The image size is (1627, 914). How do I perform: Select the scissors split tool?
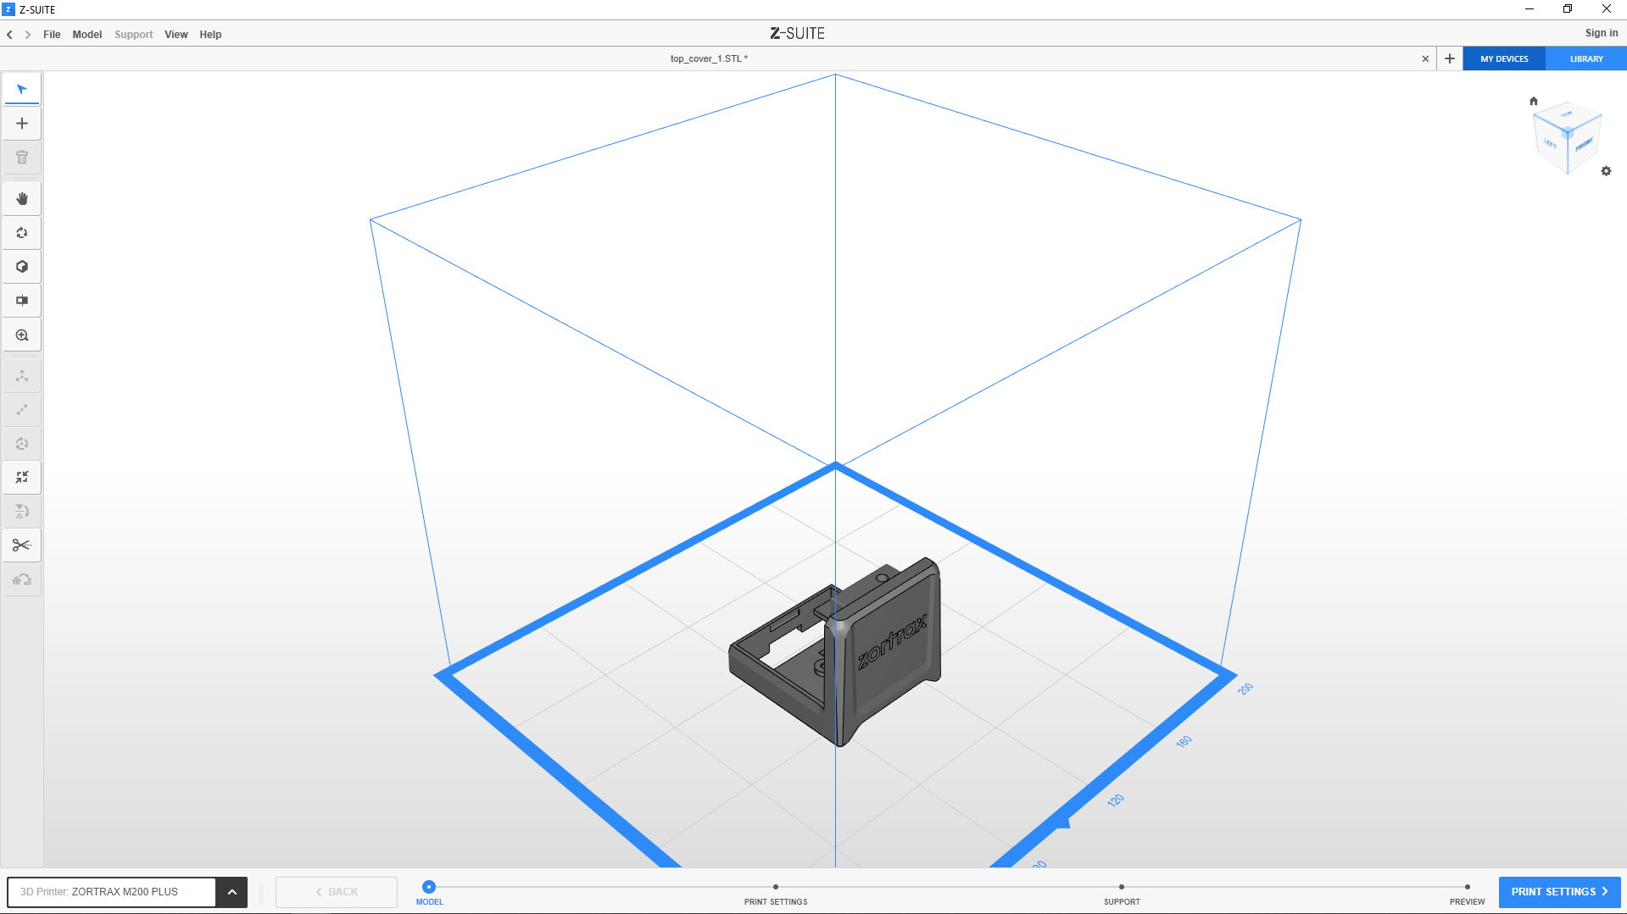[x=22, y=546]
